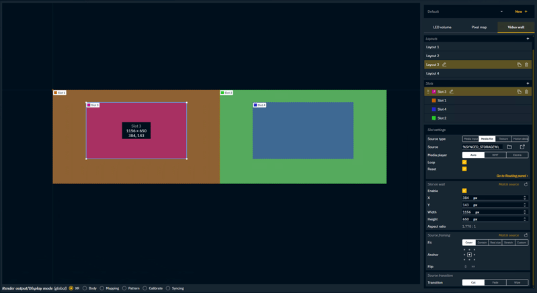
Task: Click Slot 3 magenta color swatch
Action: point(434,92)
